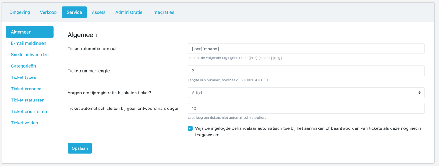Viewport: 439px width, 166px height.
Task: Open Snelle antwoorden in sidebar
Action: click(x=30, y=55)
